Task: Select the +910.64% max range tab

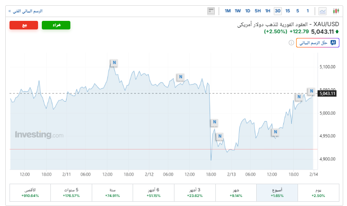Action: click(30, 192)
